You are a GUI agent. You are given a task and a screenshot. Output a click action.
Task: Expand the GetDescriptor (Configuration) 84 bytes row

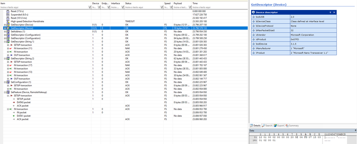5,38
